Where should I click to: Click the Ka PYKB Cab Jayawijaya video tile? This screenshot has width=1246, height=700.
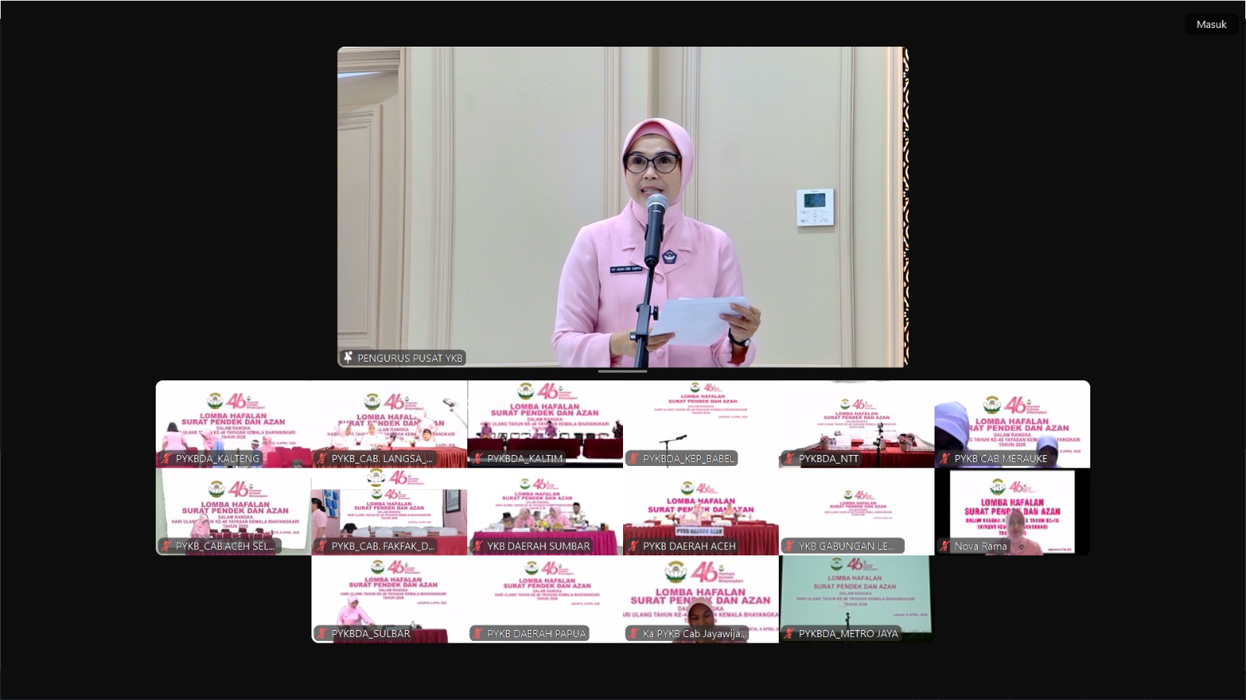click(x=701, y=595)
